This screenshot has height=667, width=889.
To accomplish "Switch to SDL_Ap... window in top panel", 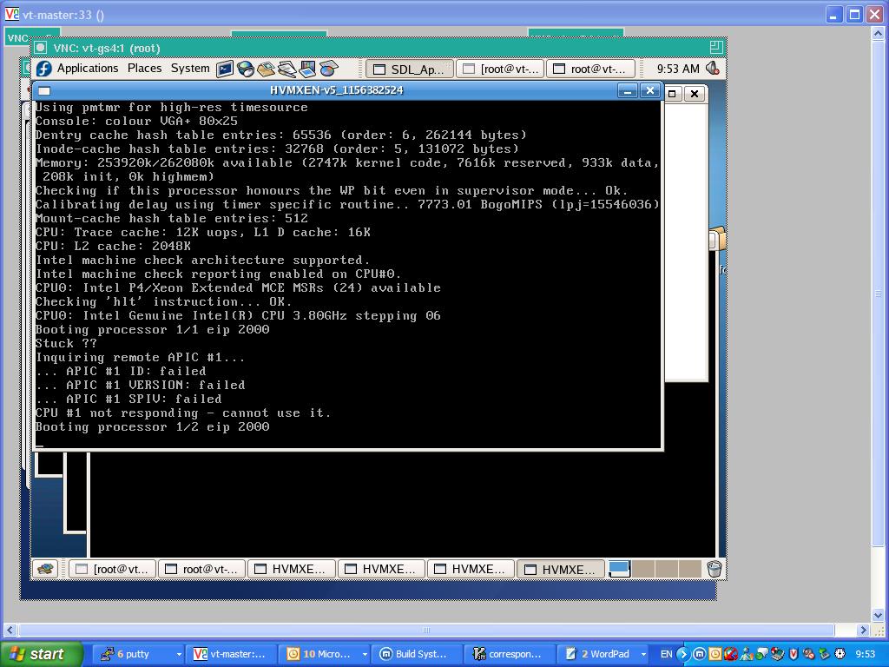I will tap(409, 69).
